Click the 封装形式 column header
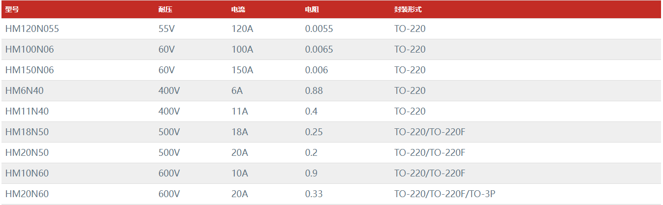 point(408,9)
